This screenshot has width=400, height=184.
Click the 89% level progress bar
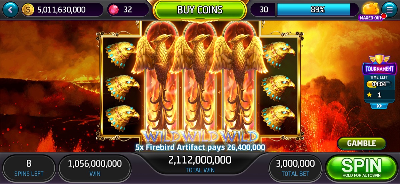[313, 10]
